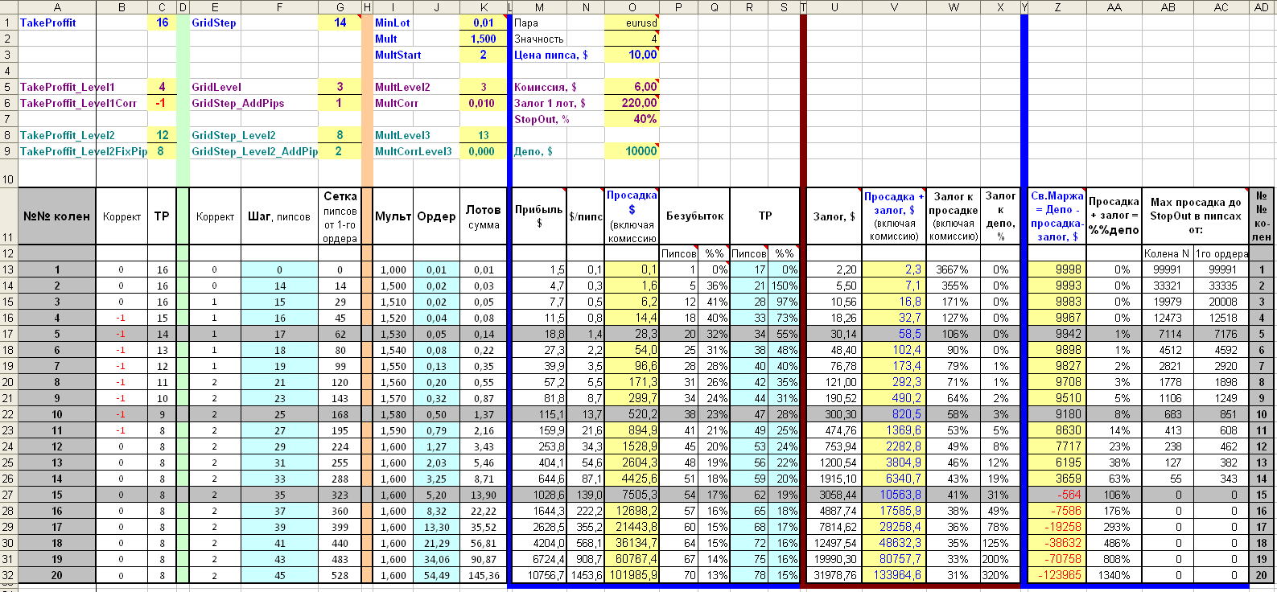Click the Ордер header cell
Image resolution: width=1277 pixels, height=592 pixels.
[436, 216]
